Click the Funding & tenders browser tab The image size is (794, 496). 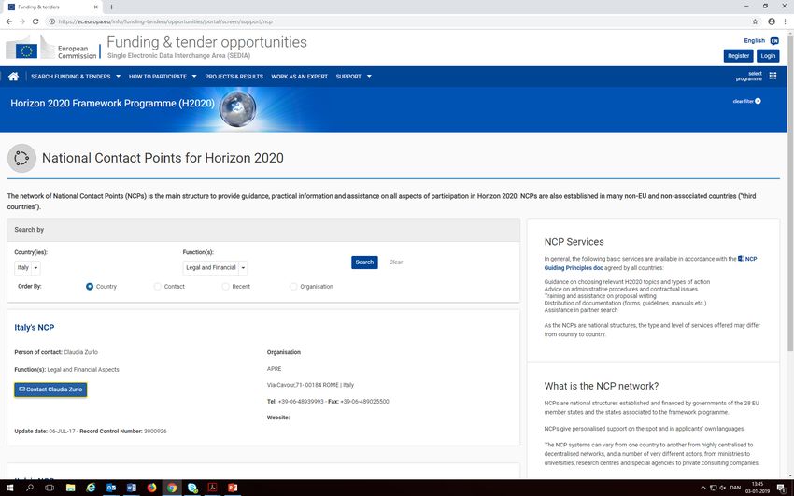coord(50,7)
